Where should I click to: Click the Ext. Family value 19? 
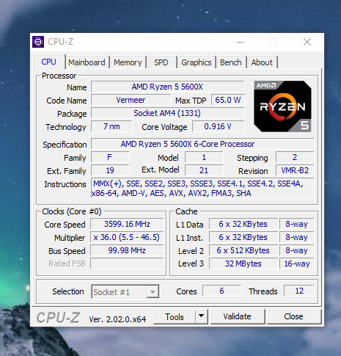pyautogui.click(x=110, y=170)
